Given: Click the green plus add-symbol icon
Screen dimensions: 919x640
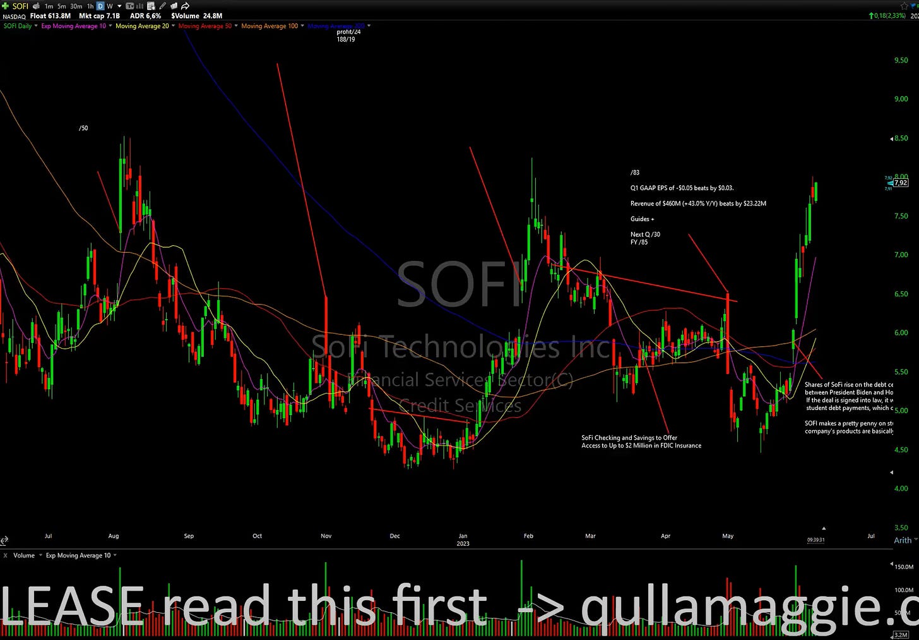Looking at the screenshot, I should 5,6.
